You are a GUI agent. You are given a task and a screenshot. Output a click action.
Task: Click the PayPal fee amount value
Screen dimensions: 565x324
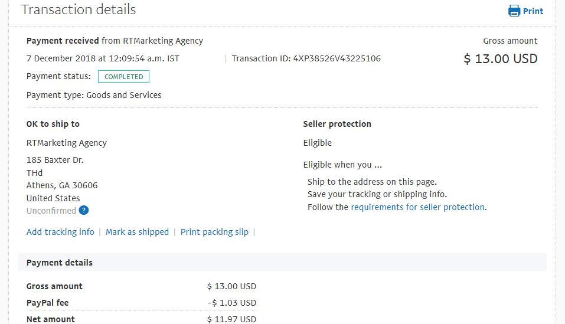coord(231,303)
